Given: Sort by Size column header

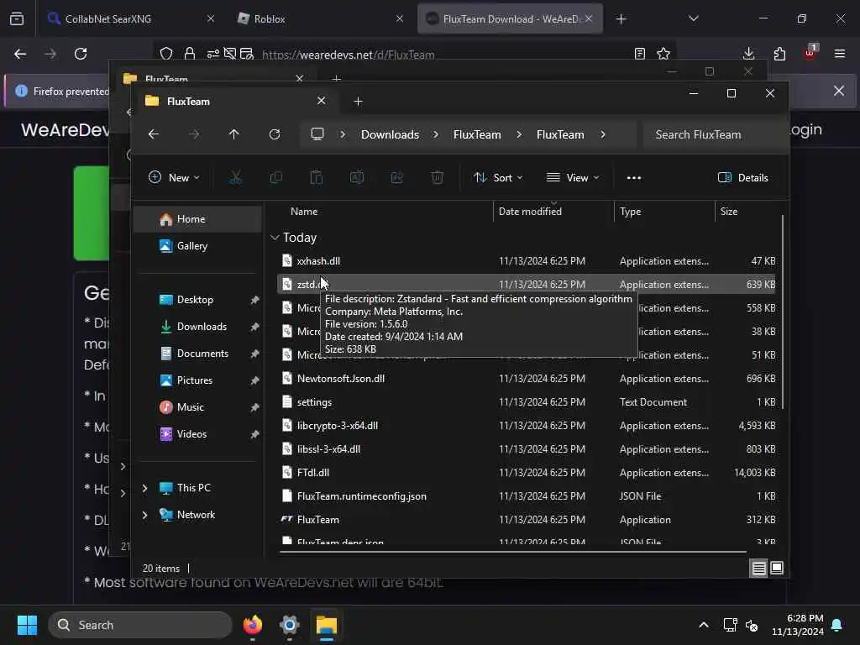Looking at the screenshot, I should coord(728,211).
